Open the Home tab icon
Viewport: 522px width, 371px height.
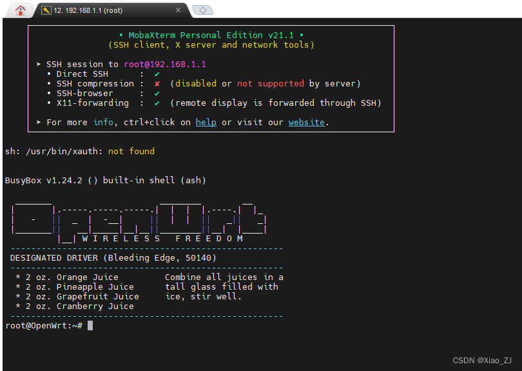(21, 10)
